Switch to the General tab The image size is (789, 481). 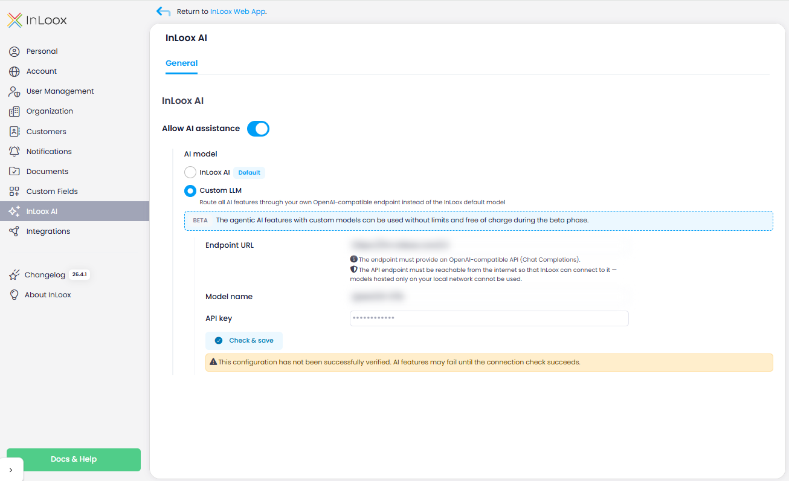tap(182, 63)
